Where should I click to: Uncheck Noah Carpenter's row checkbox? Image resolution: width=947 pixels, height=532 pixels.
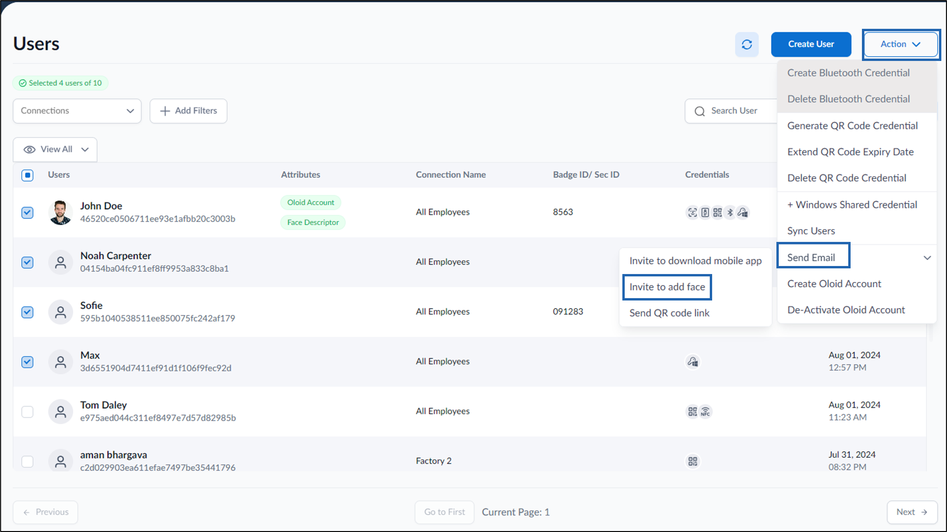point(27,262)
